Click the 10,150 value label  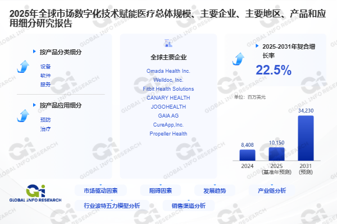click(276, 143)
